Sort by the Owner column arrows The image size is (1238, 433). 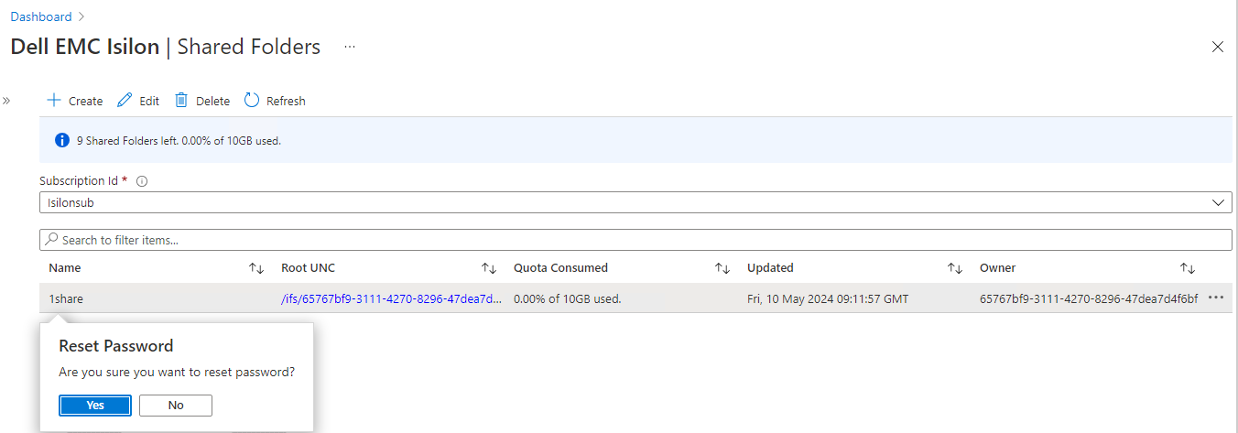[x=1188, y=268]
